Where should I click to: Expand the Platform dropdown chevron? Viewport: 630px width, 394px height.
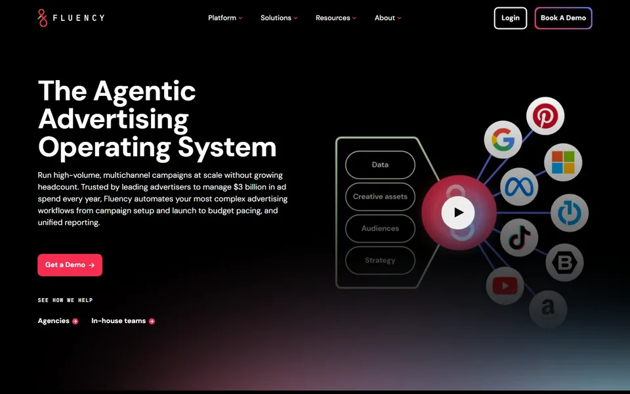pyautogui.click(x=240, y=18)
